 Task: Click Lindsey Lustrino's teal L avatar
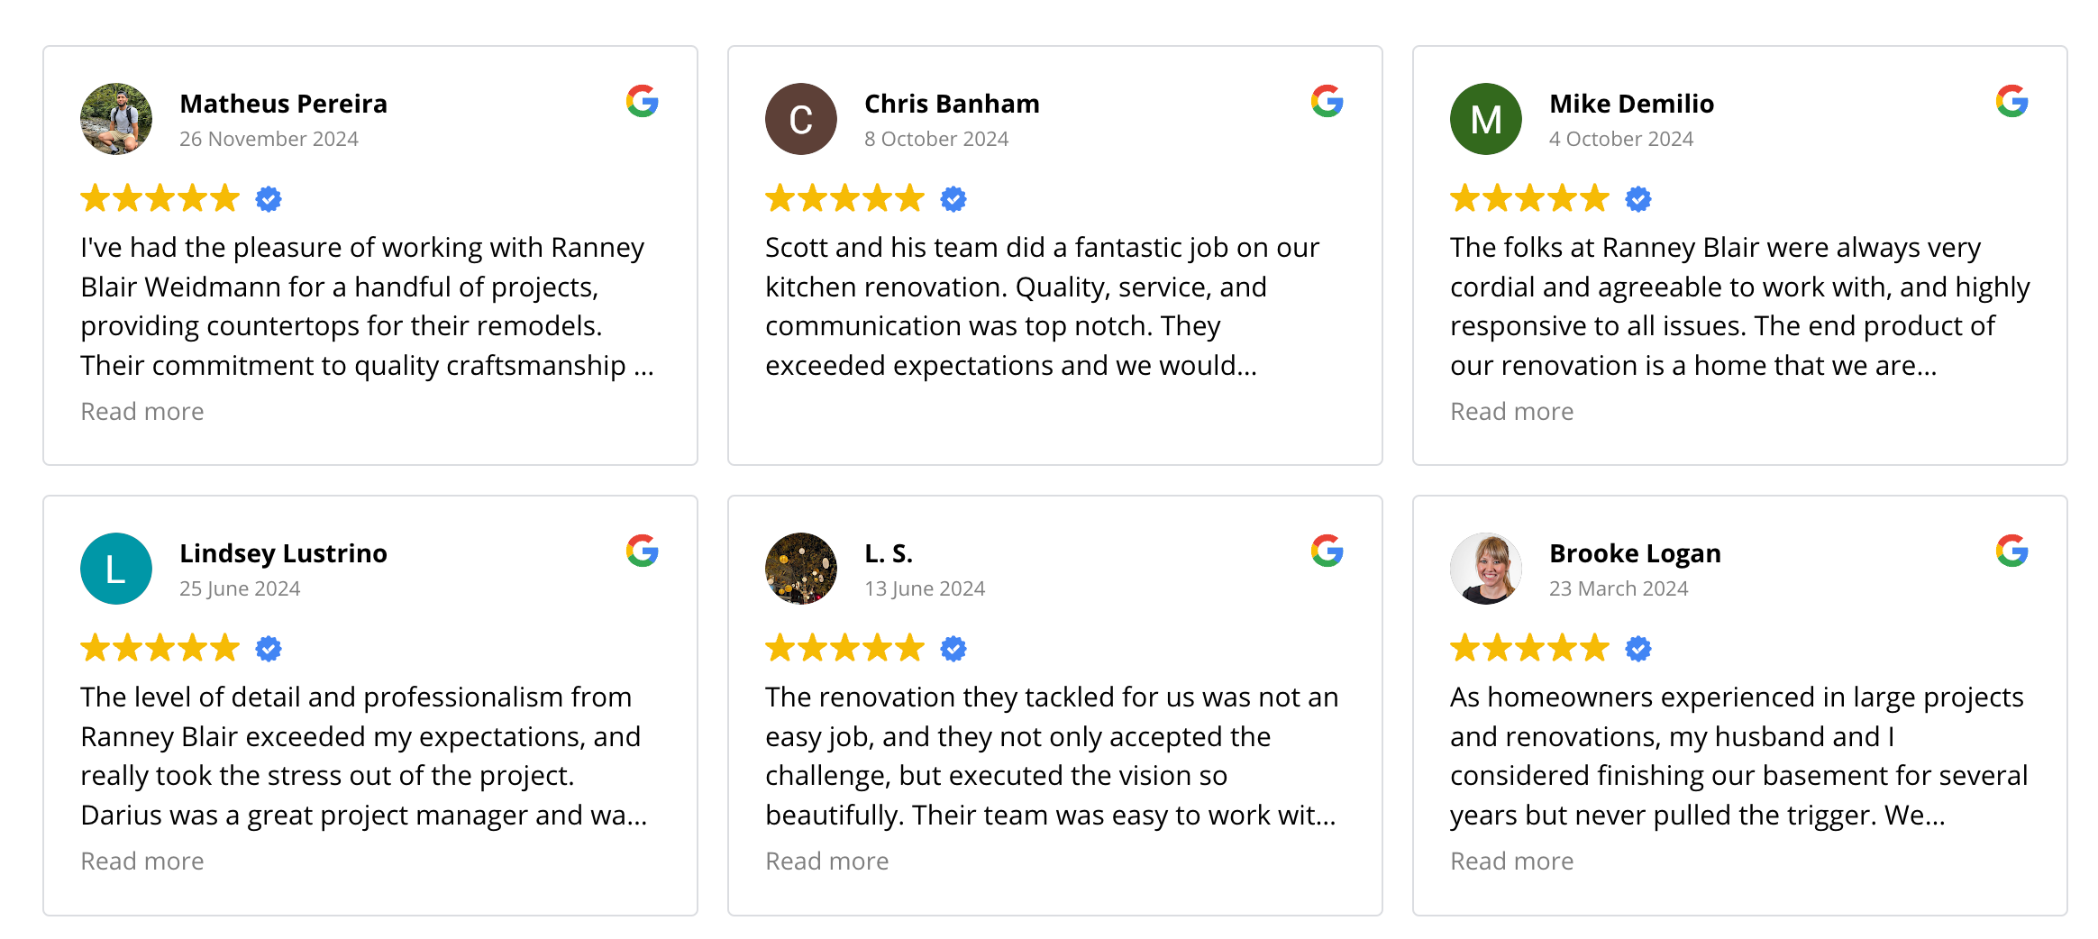(116, 569)
